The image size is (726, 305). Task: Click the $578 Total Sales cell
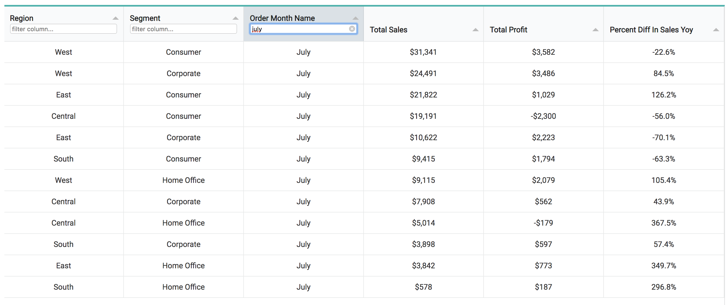pyautogui.click(x=423, y=287)
